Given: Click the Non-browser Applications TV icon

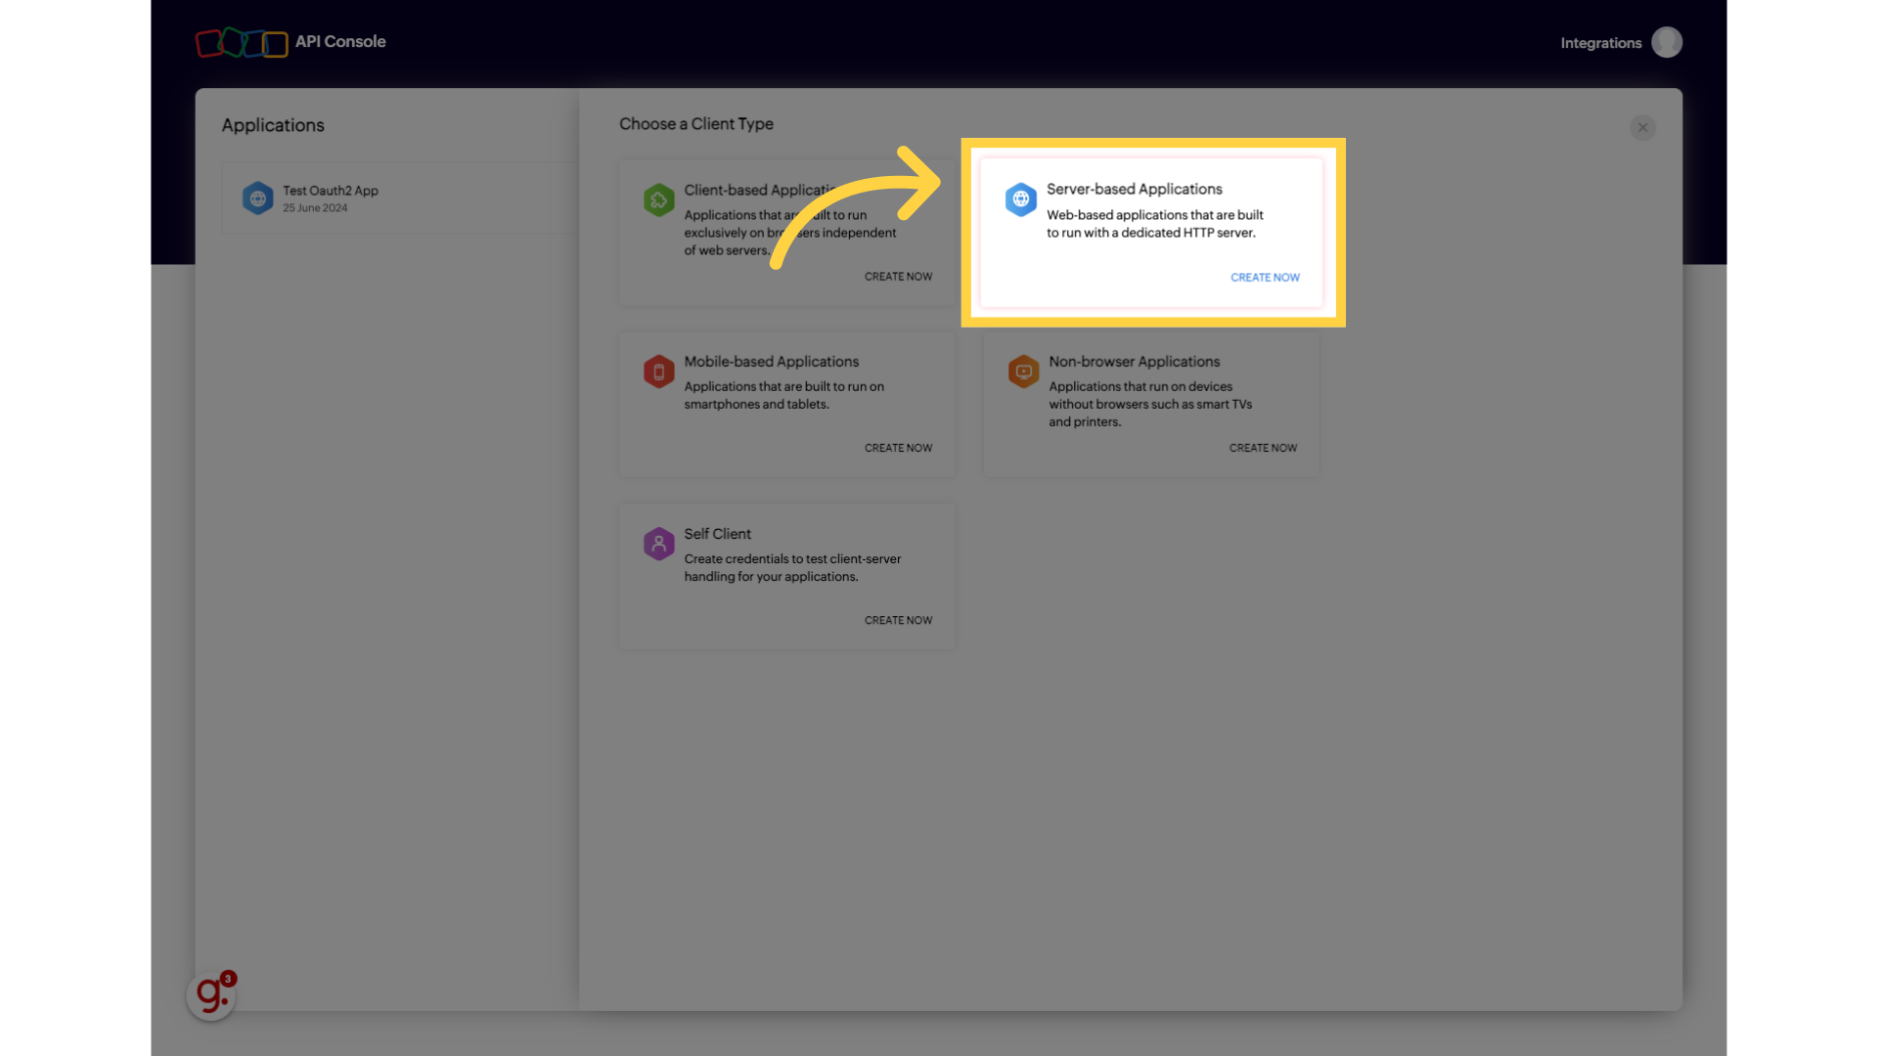Looking at the screenshot, I should point(1023,372).
